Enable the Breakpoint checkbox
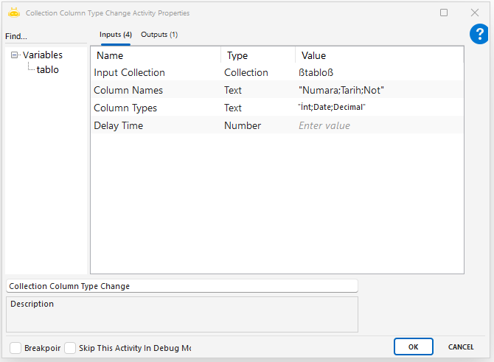Screen dimensions: 494x362 pos(15,347)
